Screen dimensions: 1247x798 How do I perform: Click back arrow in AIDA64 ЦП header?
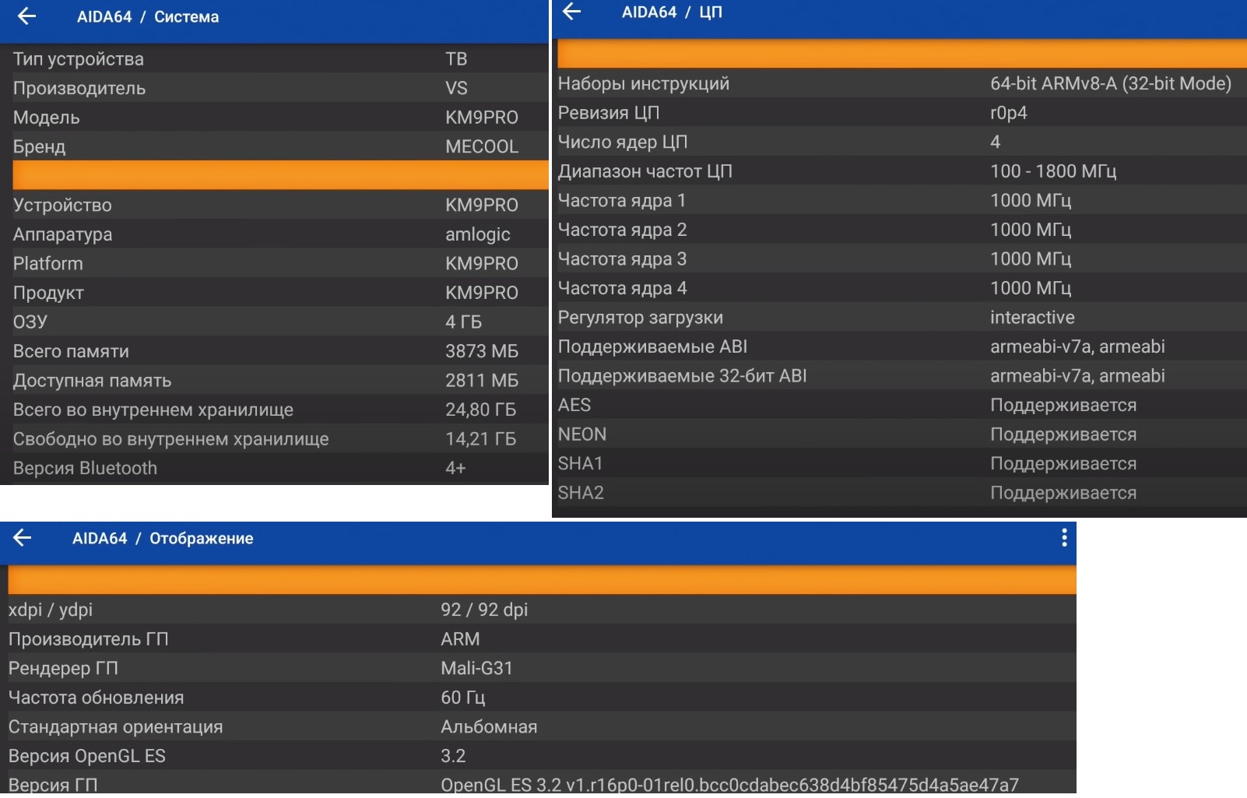[572, 12]
